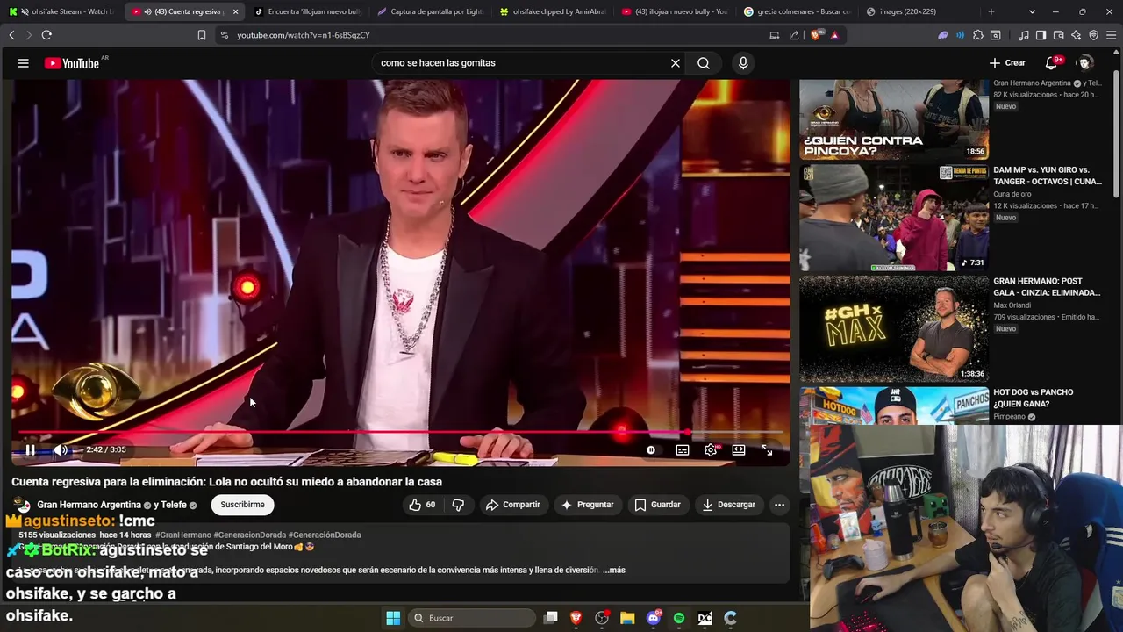Open the YouTube account avatar menu

(x=1085, y=63)
